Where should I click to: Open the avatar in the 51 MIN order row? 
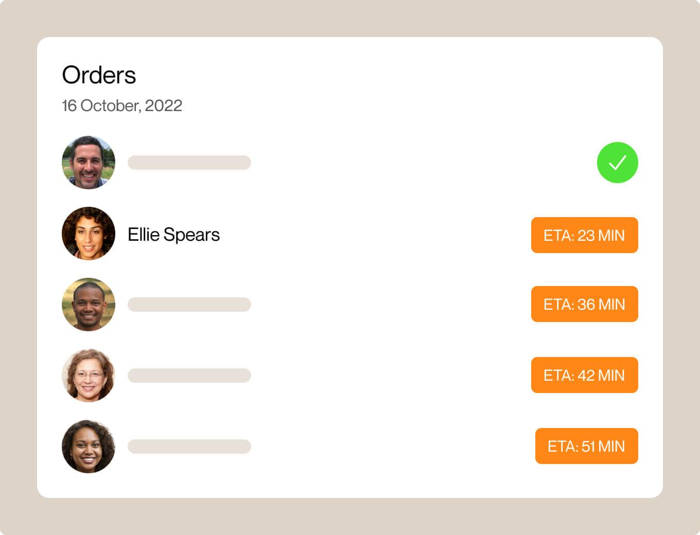89,447
